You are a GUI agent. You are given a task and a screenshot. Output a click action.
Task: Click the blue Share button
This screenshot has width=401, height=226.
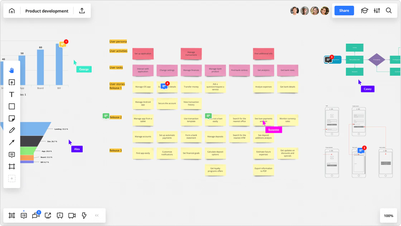[x=344, y=11]
